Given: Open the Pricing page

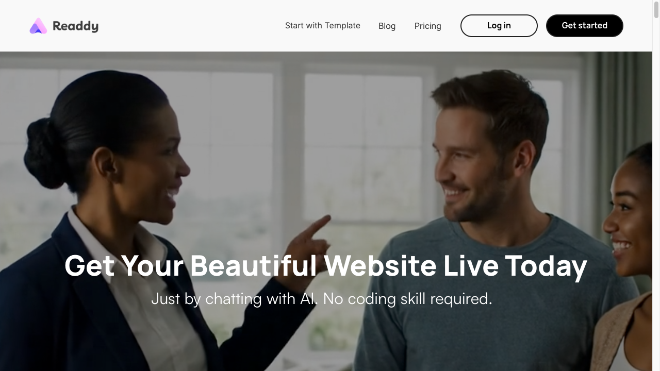Looking at the screenshot, I should point(427,26).
